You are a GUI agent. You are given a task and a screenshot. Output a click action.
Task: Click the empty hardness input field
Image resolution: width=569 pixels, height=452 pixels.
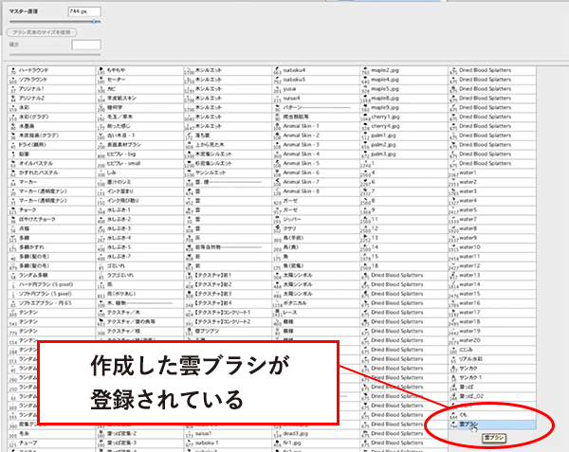point(86,45)
